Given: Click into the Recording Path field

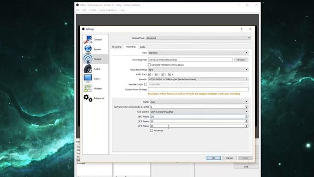Looking at the screenshot, I should [x=190, y=60].
